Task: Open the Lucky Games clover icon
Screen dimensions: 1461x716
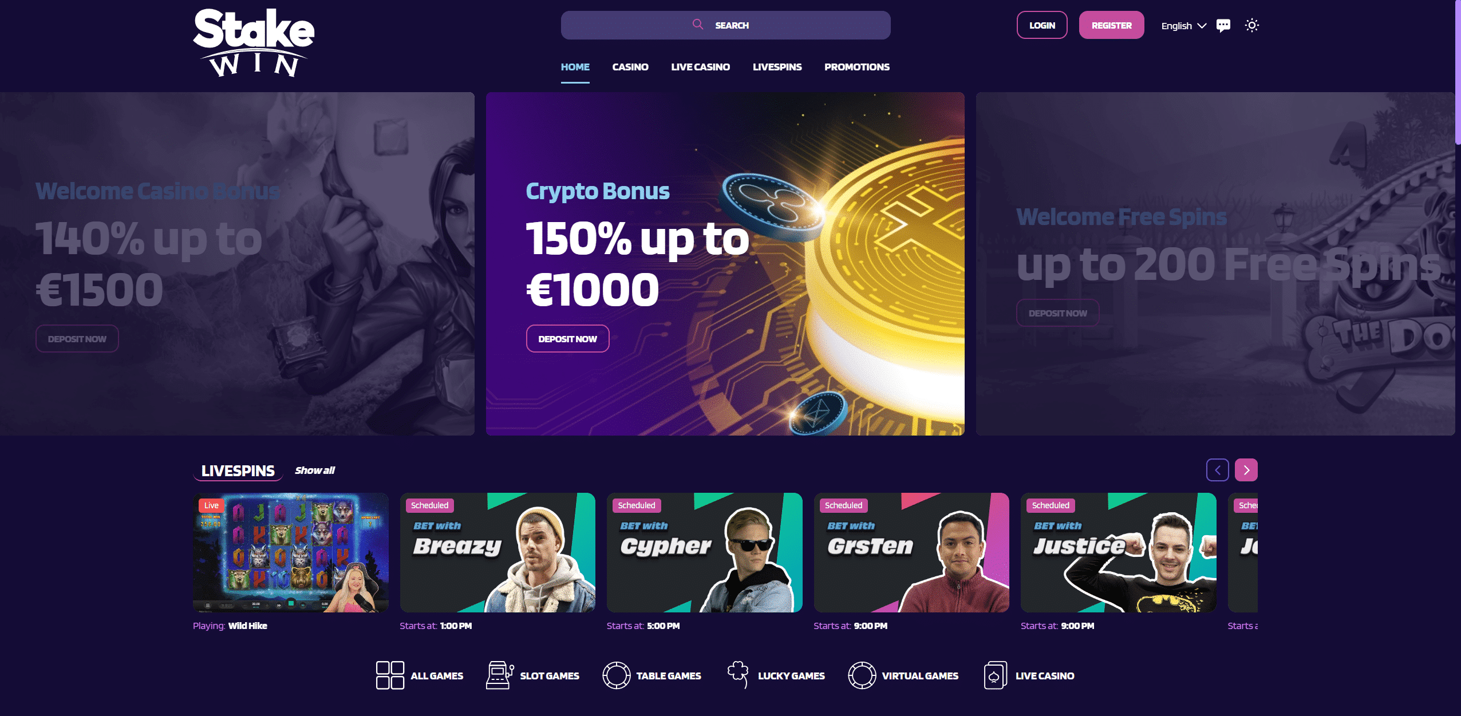Action: pos(738,675)
